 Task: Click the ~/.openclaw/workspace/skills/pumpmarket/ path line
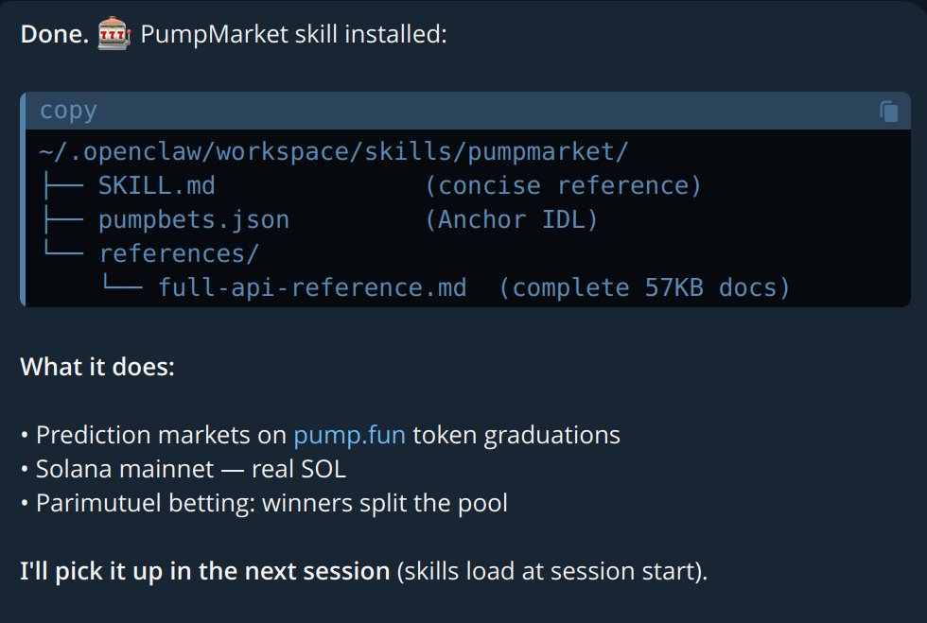pyautogui.click(x=333, y=152)
